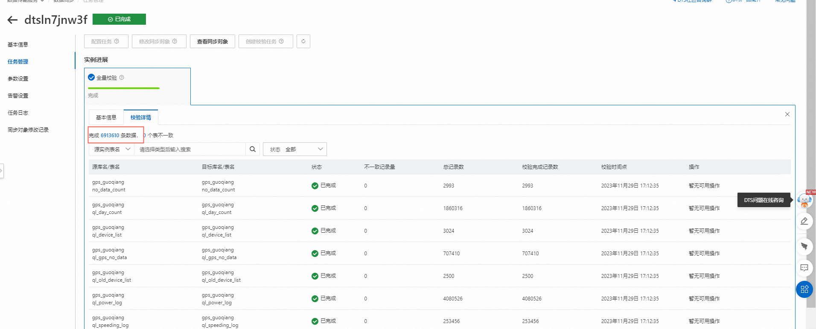This screenshot has width=816, height=329.
Task: Open the DTS online consultation robot icon
Action: pyautogui.click(x=804, y=200)
